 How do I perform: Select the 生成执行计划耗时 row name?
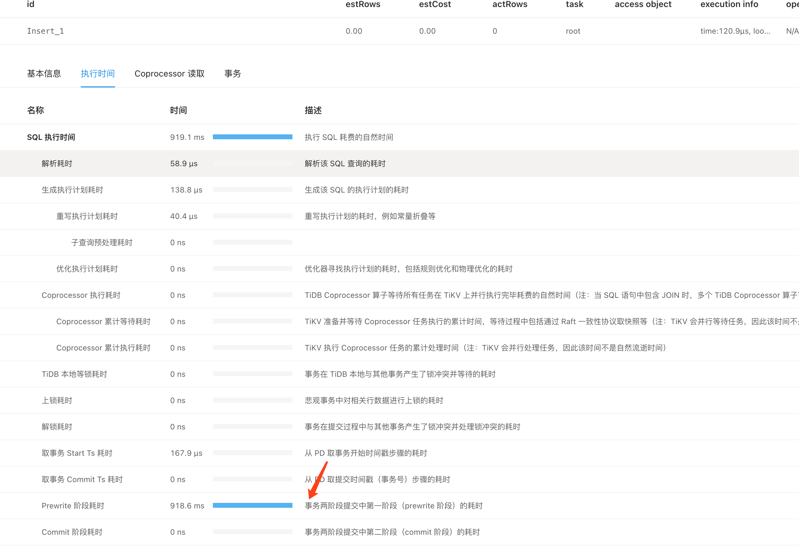[x=72, y=190]
